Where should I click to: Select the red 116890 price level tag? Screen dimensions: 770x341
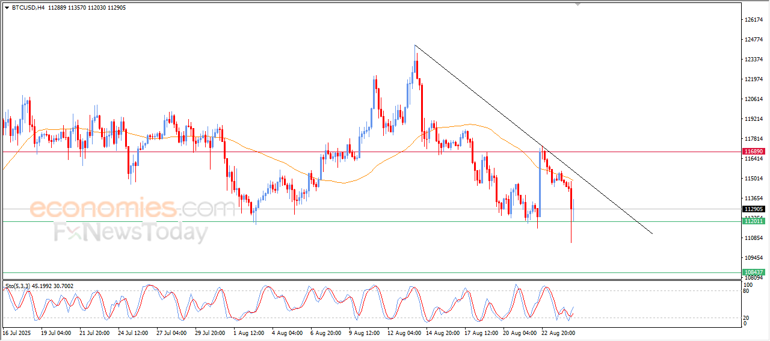pos(754,152)
